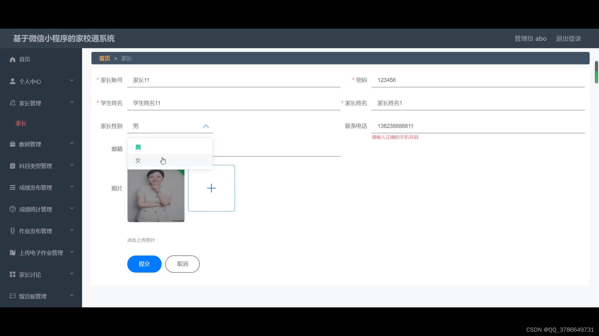
Task: Select 家长 under 家长管理 menu
Action: pyautogui.click(x=21, y=123)
